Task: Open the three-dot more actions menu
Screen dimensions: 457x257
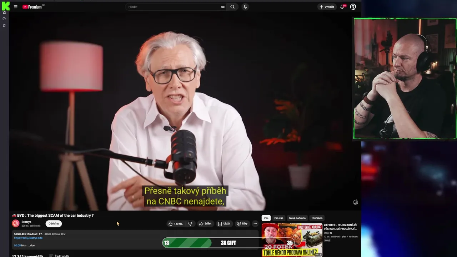Action: pyautogui.click(x=255, y=224)
